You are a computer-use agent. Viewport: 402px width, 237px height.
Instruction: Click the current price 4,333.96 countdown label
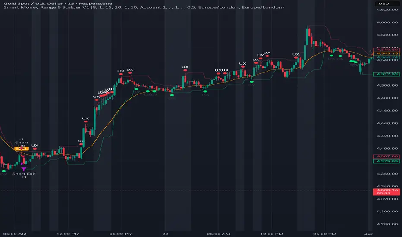[386, 192]
